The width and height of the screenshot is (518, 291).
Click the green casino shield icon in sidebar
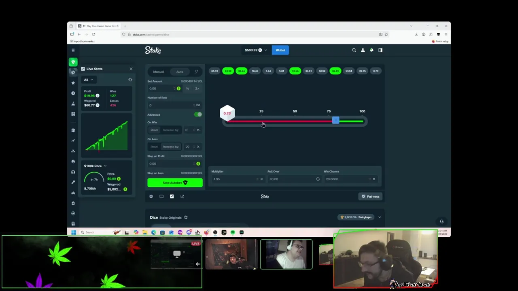73,62
